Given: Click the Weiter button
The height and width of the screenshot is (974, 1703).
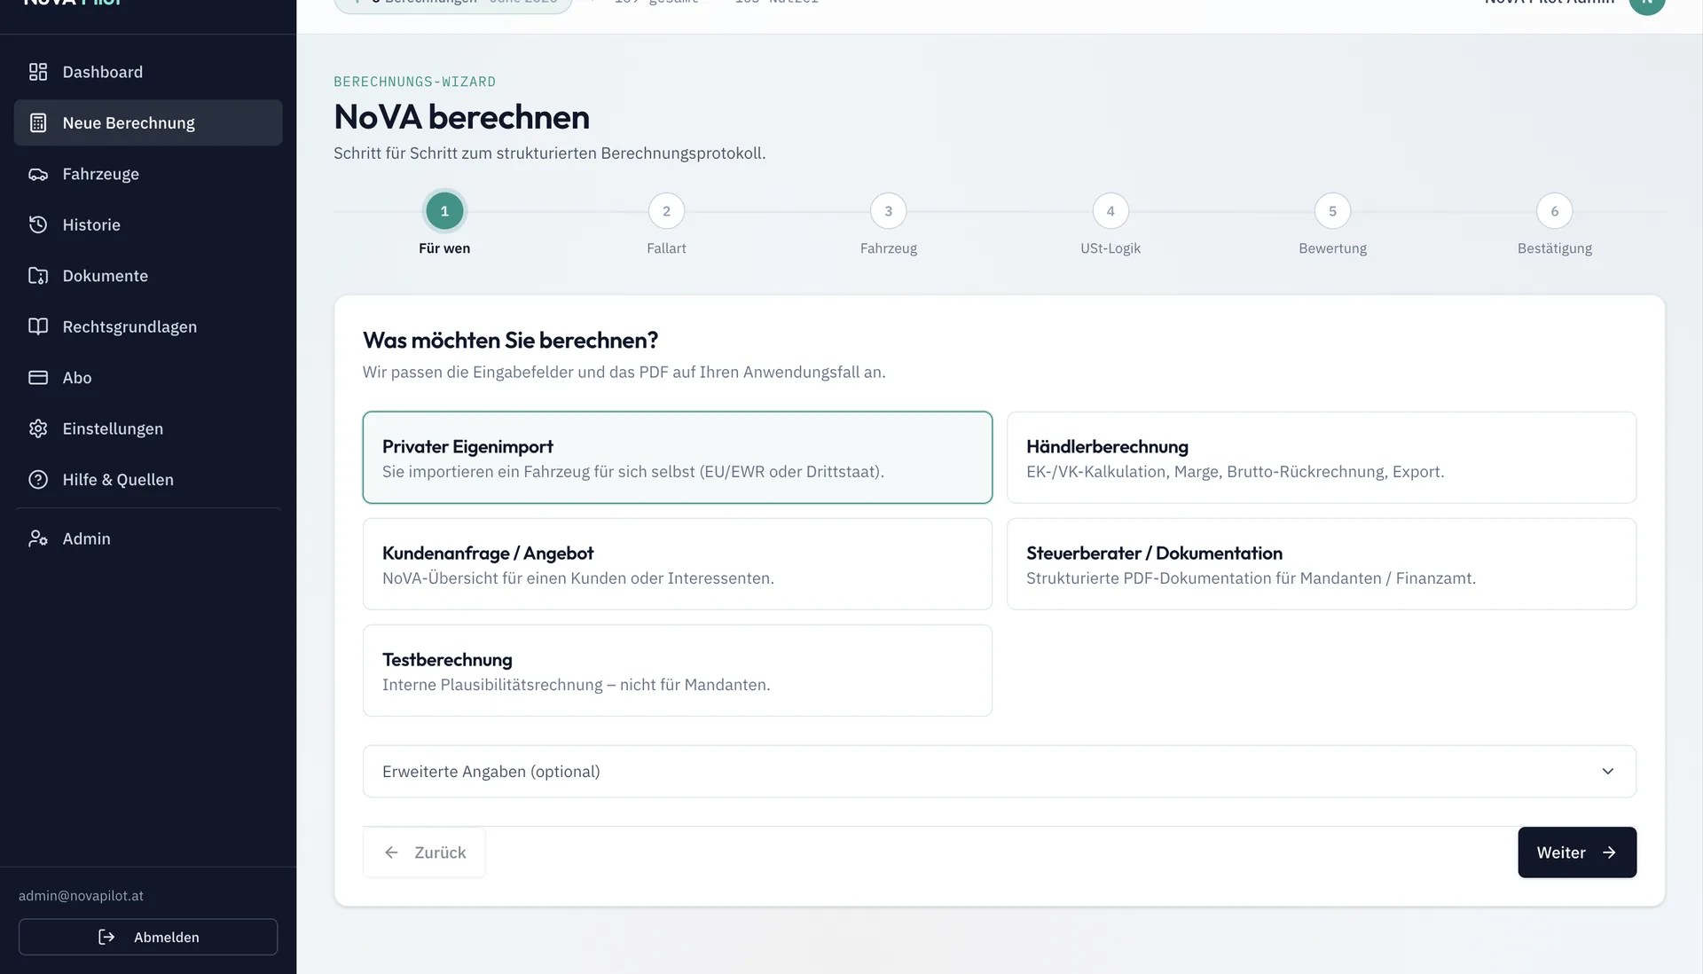Looking at the screenshot, I should tap(1577, 852).
